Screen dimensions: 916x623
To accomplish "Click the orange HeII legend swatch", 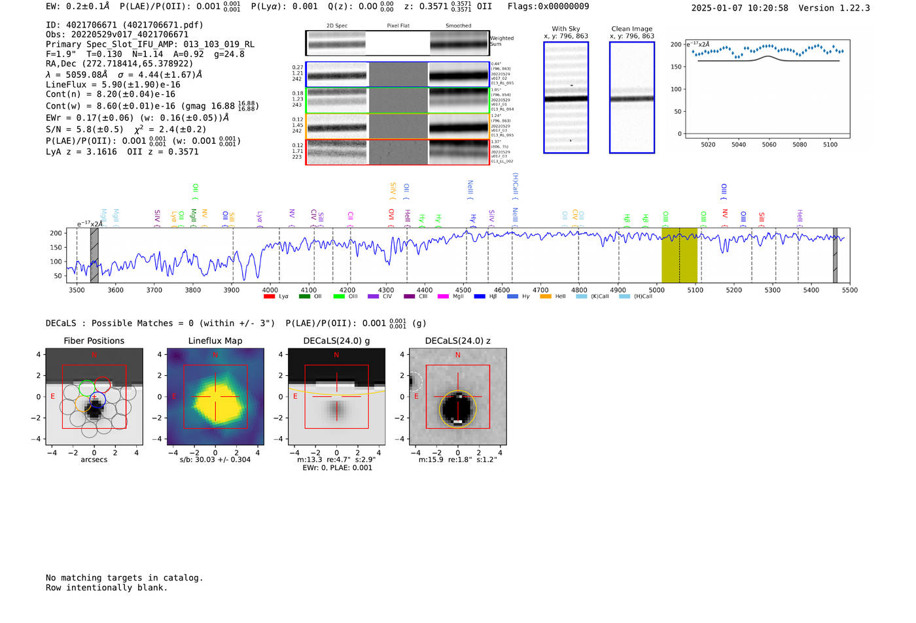I will (x=546, y=297).
